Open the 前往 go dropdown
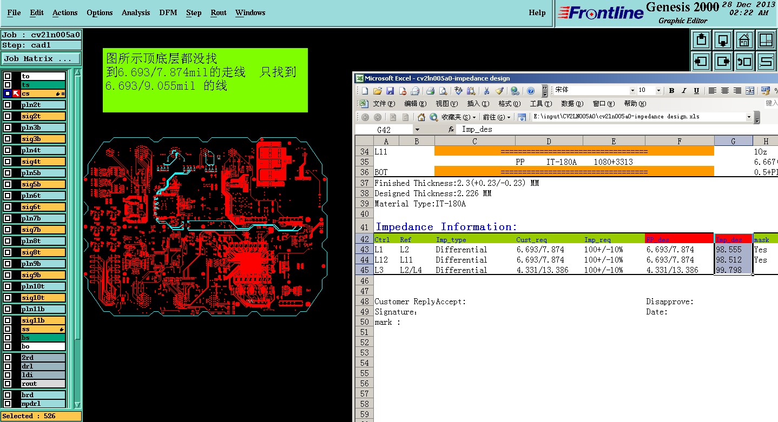The height and width of the screenshot is (422, 778). (x=497, y=117)
